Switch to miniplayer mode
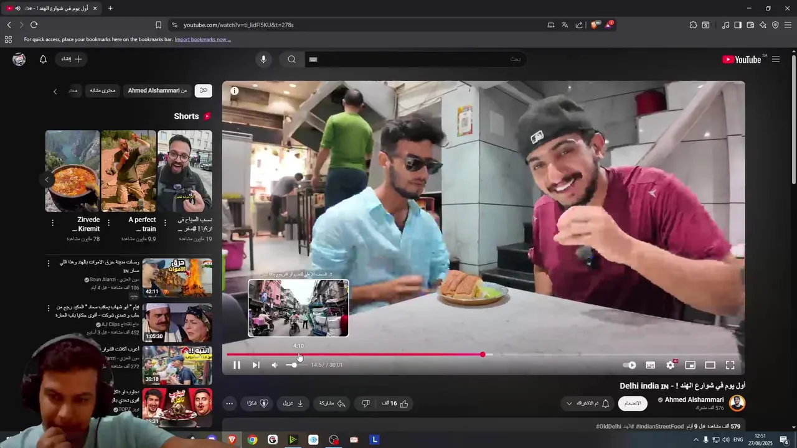 [x=690, y=365]
